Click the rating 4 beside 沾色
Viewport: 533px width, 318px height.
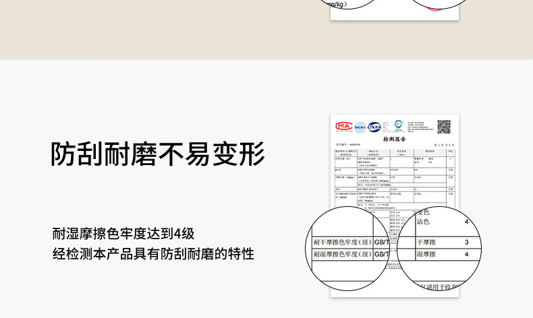point(466,222)
